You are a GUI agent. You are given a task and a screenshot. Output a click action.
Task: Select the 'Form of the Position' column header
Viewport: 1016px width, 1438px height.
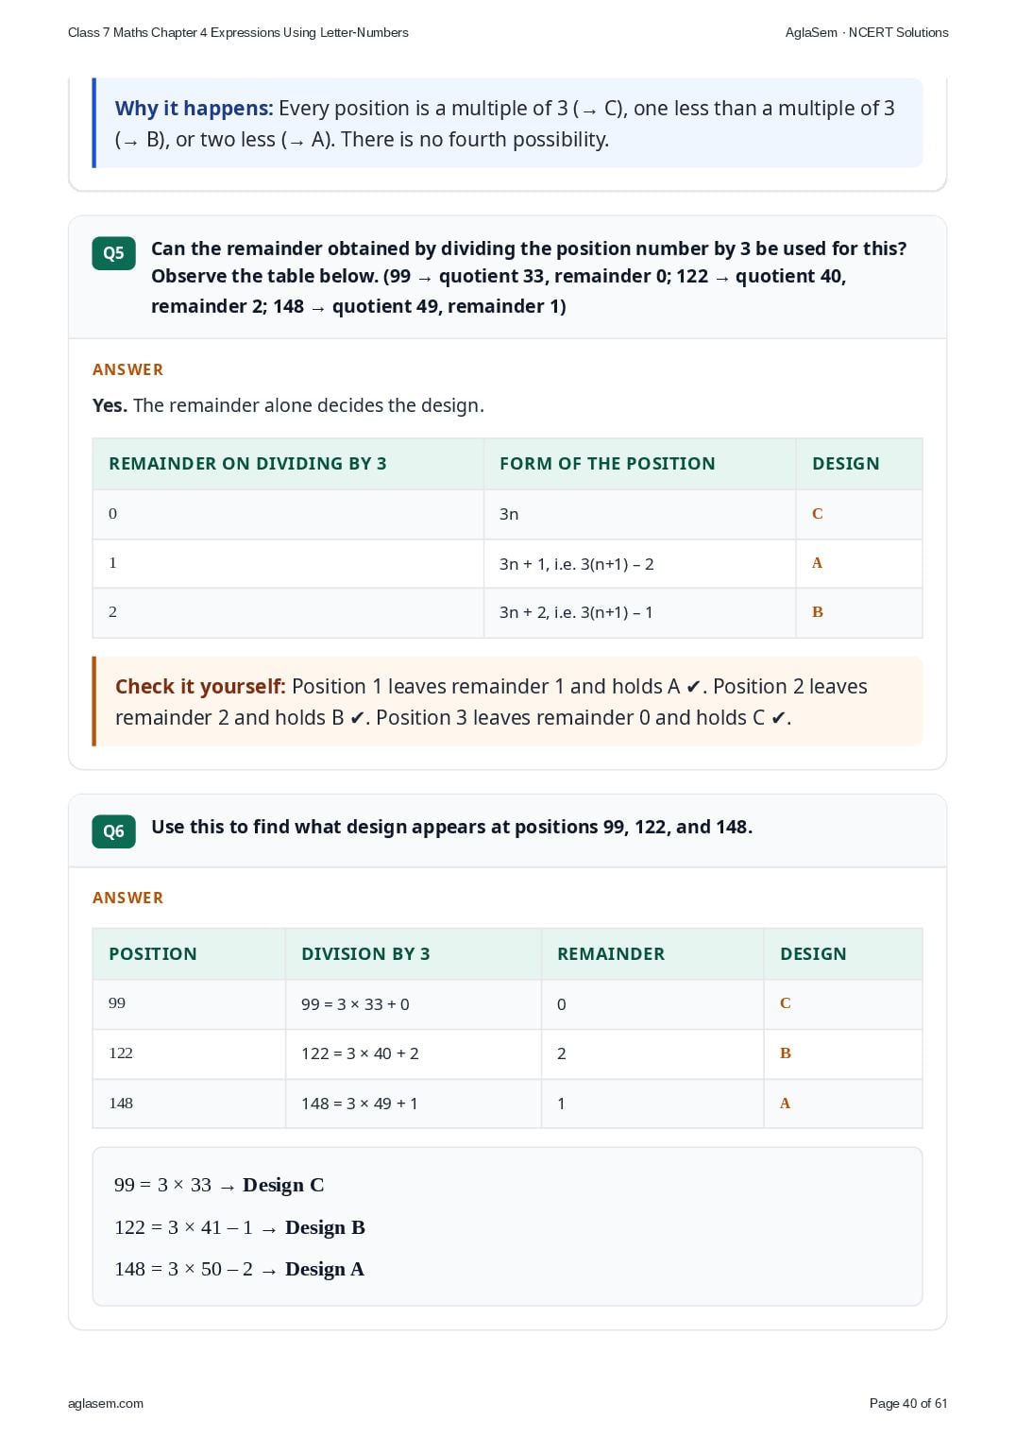[607, 464]
